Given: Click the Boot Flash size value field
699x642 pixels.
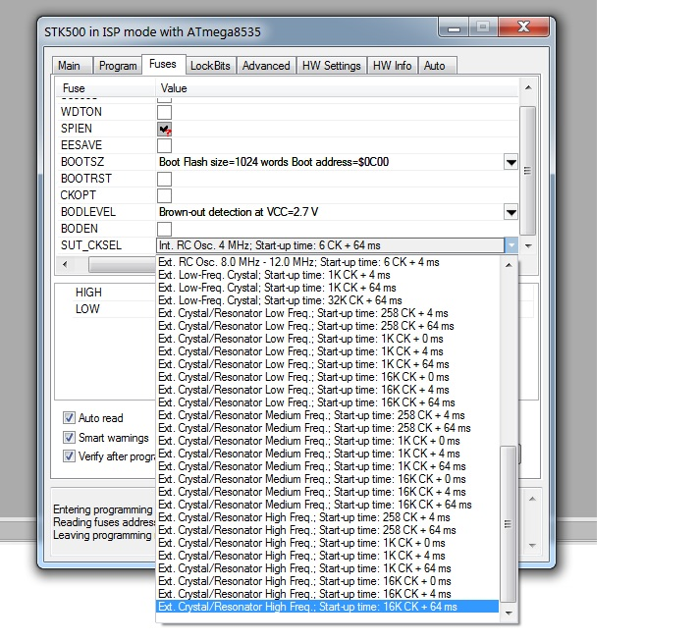Looking at the screenshot, I should tap(330, 162).
